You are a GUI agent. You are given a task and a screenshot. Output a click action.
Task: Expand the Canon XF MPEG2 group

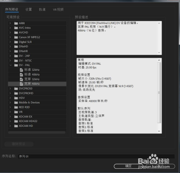[10, 37]
